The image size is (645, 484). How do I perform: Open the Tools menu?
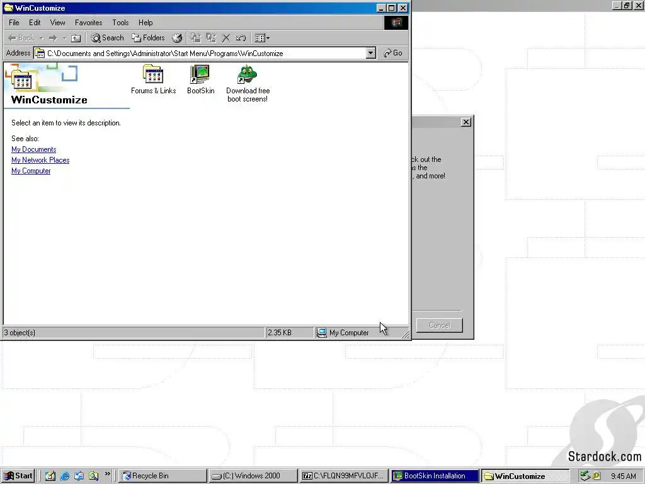coord(120,23)
